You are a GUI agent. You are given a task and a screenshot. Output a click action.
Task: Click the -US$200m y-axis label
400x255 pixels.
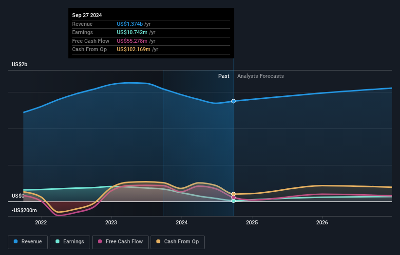(x=24, y=210)
